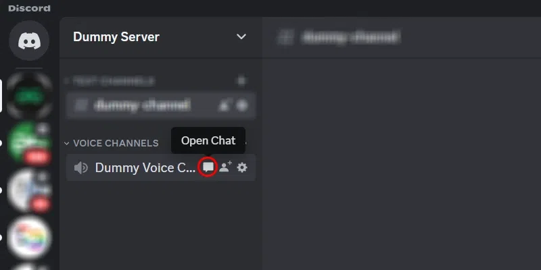Click the plus icon beside text channels

[x=242, y=81]
